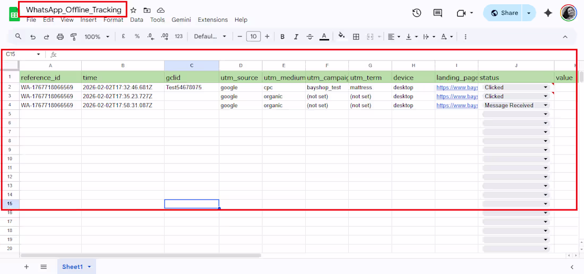Open the landing page link in row 2
The height and width of the screenshot is (274, 584).
pos(457,88)
